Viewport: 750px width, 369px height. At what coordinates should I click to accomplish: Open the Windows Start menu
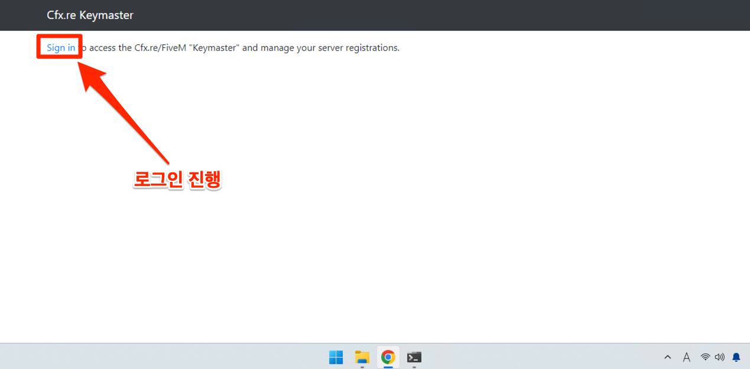336,357
